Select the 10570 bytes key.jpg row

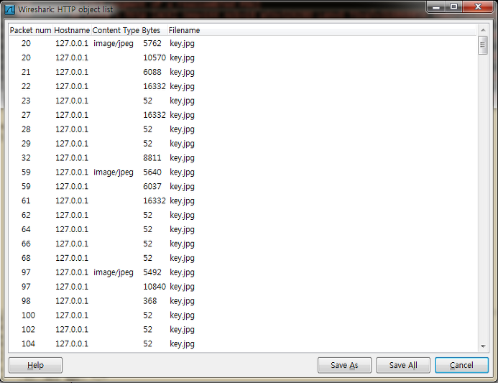point(243,57)
